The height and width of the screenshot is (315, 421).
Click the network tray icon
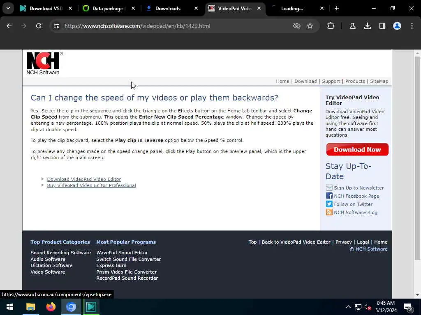click(358, 307)
